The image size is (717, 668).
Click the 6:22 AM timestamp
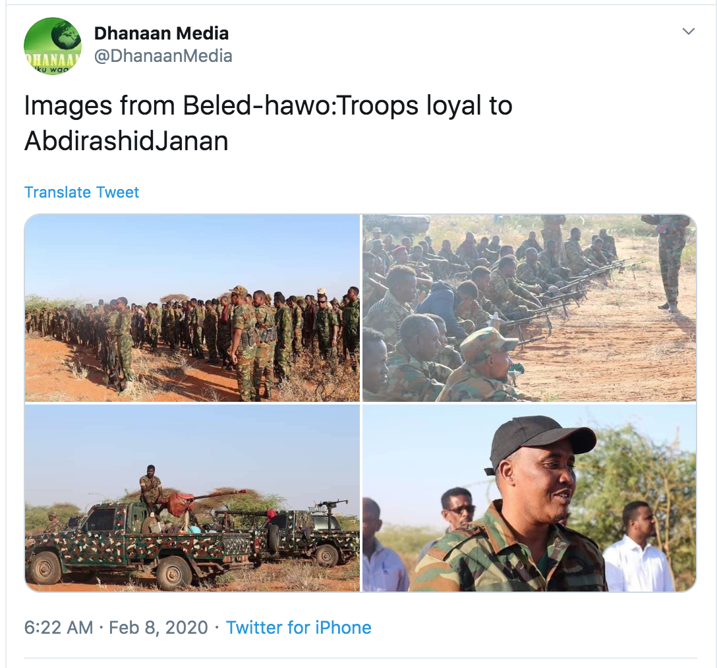(x=59, y=627)
